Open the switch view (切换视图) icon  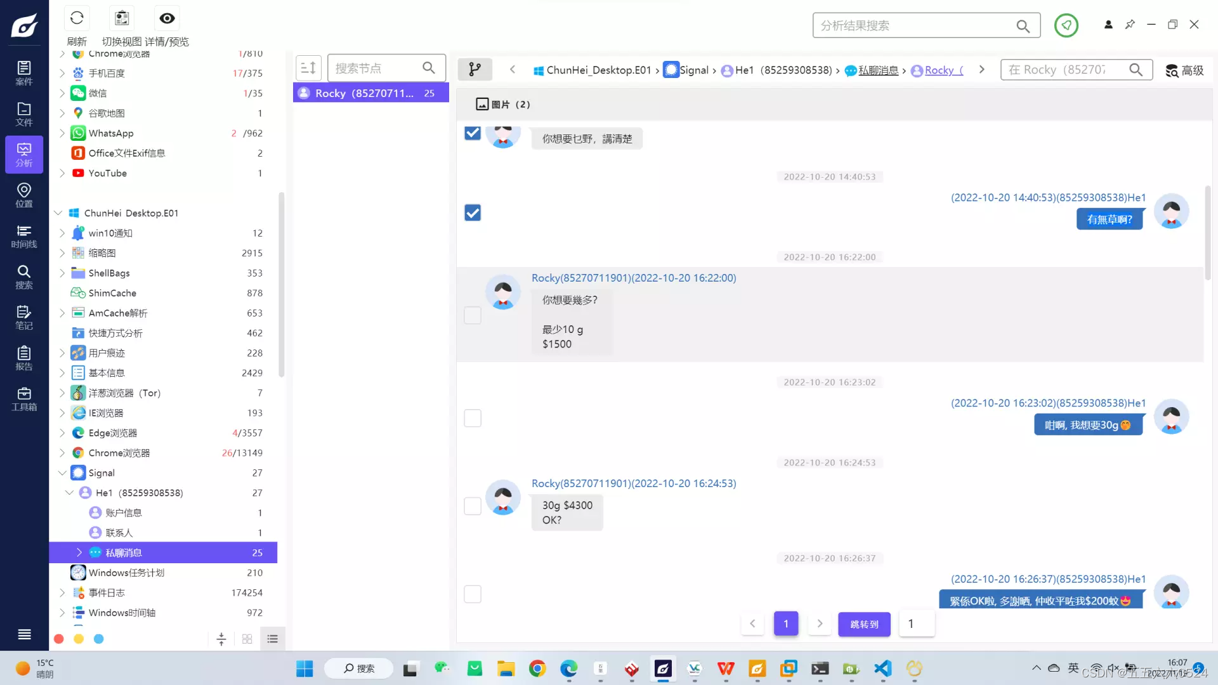click(122, 18)
